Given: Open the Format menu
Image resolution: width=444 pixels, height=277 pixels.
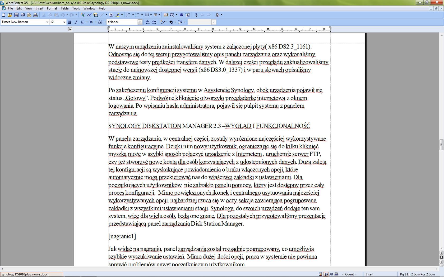Looking at the screenshot, I should pos(52,8).
